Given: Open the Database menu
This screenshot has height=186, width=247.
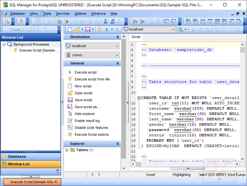Looking at the screenshot, I should 18,14.
